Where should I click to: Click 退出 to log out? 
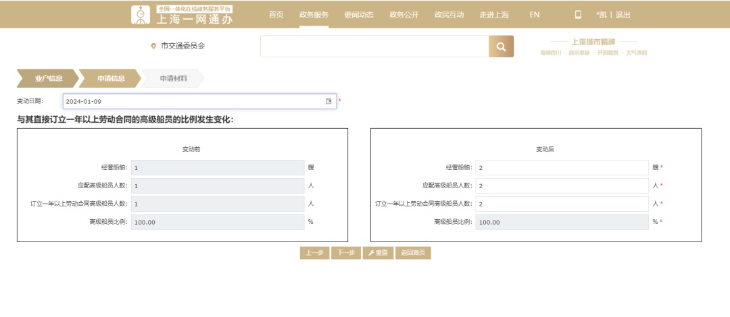[623, 14]
